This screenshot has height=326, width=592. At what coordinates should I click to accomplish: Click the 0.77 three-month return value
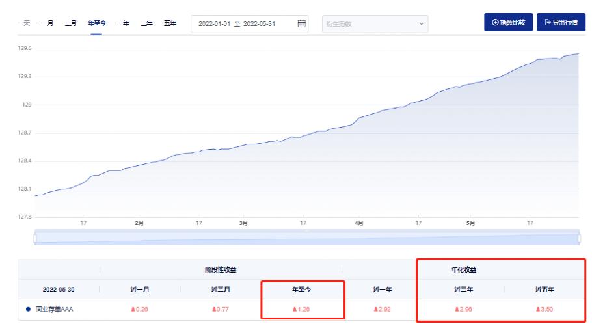point(221,309)
